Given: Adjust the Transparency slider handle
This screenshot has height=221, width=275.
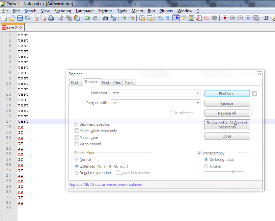Looking at the screenshot, I should coord(233,172).
